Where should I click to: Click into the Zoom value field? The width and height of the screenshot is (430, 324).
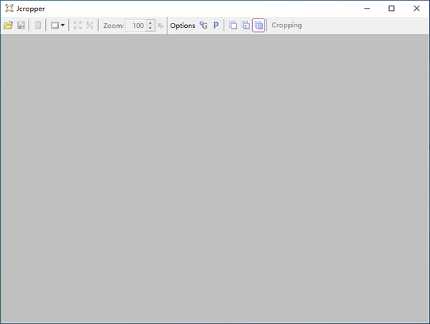click(136, 26)
